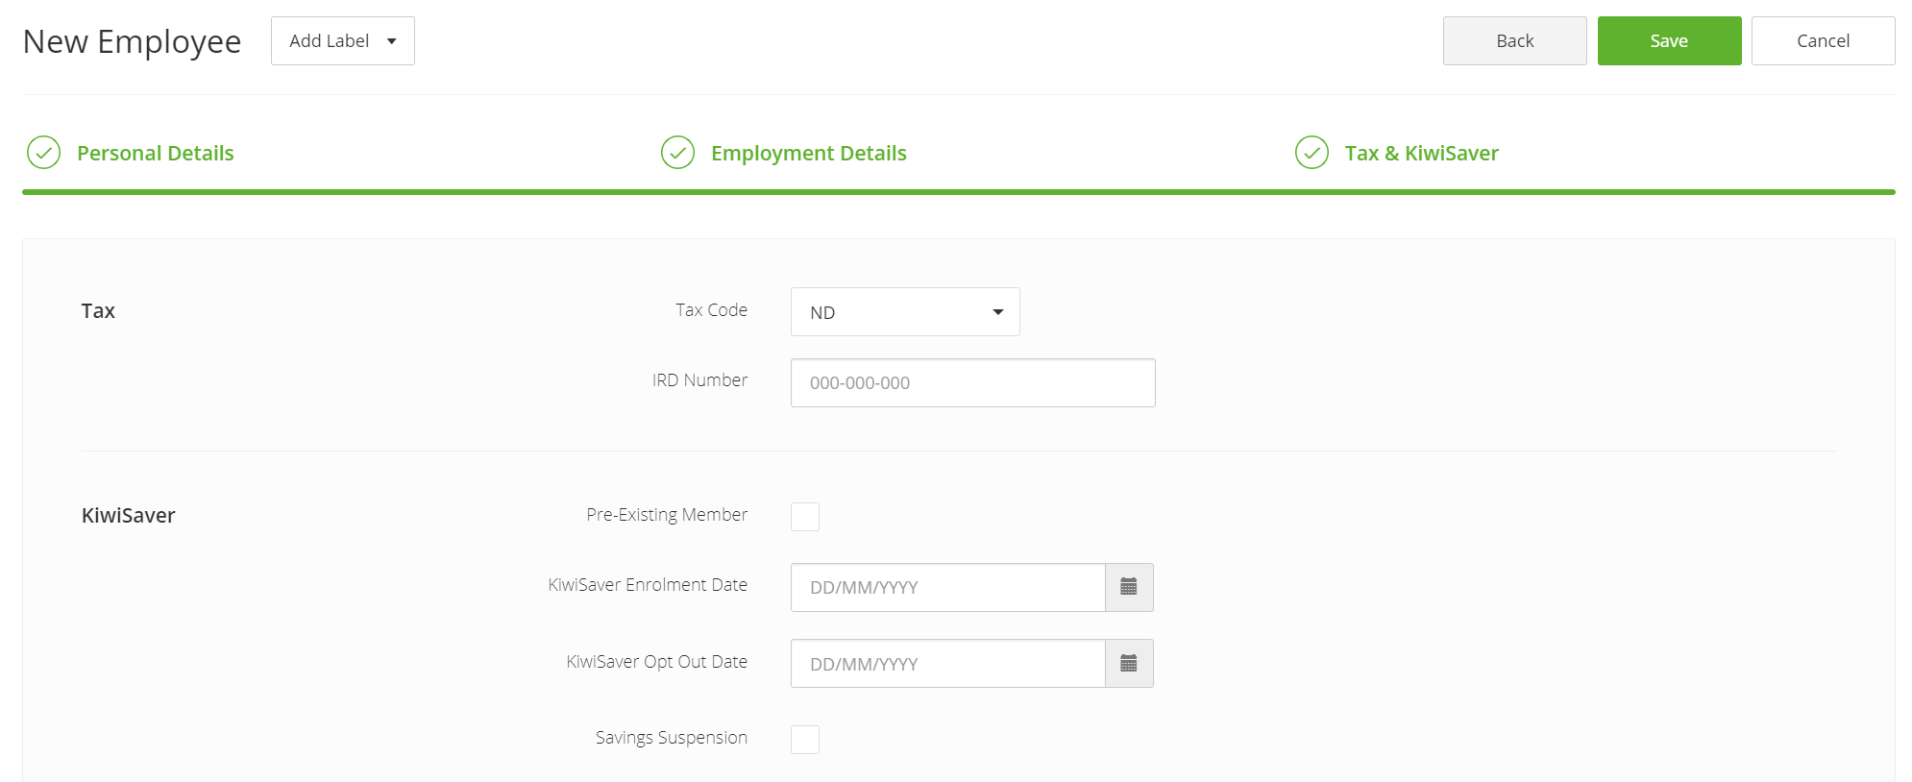The width and height of the screenshot is (1912, 782).
Task: Click the IRD Number label
Action: coord(699,379)
